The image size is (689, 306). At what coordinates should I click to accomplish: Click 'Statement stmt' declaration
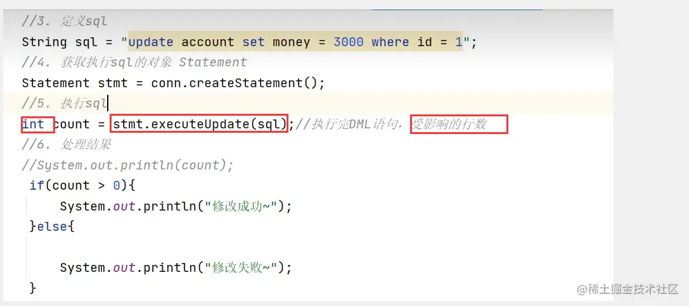click(x=75, y=83)
